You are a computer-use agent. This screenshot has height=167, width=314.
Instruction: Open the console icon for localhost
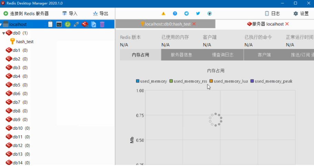click(x=59, y=24)
